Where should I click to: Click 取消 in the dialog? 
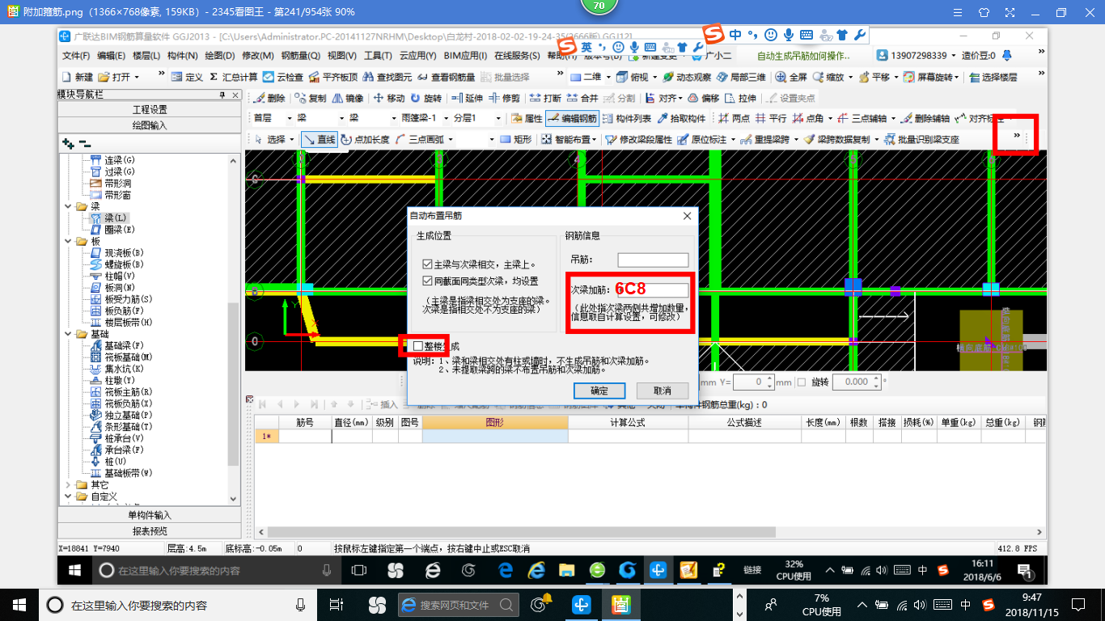663,391
